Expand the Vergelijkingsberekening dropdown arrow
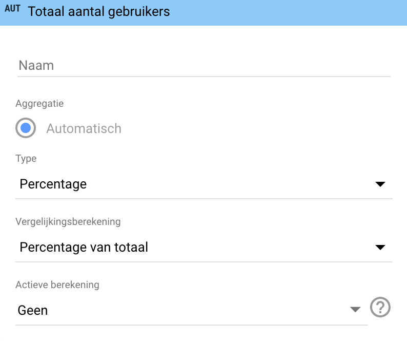 (x=380, y=248)
